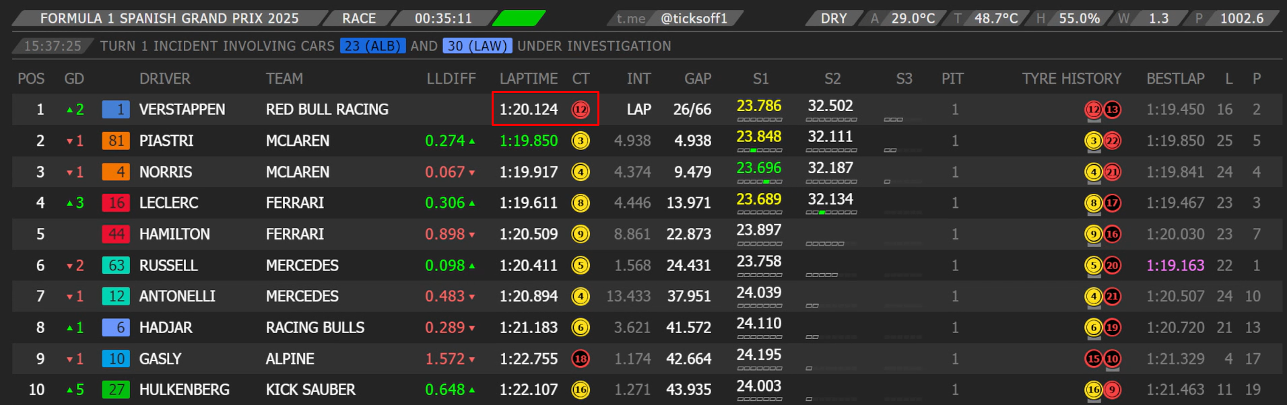
Task: Click Russell's purple best lap 1:19.163
Action: [1175, 266]
